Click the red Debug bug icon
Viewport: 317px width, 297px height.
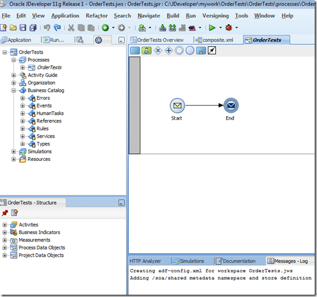(x=228, y=28)
